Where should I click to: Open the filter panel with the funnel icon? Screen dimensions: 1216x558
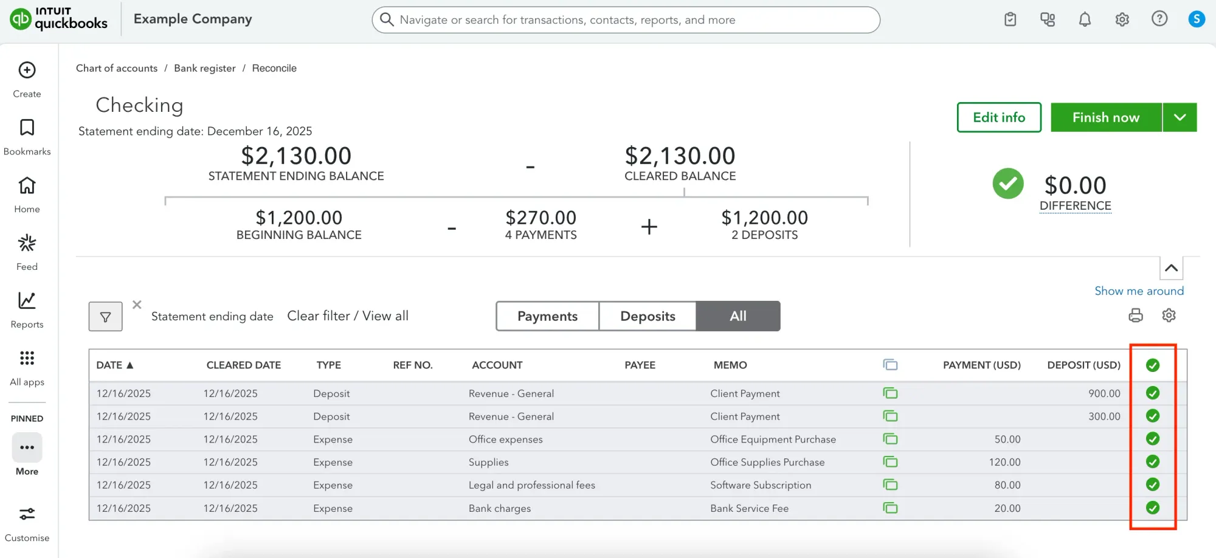coord(105,316)
